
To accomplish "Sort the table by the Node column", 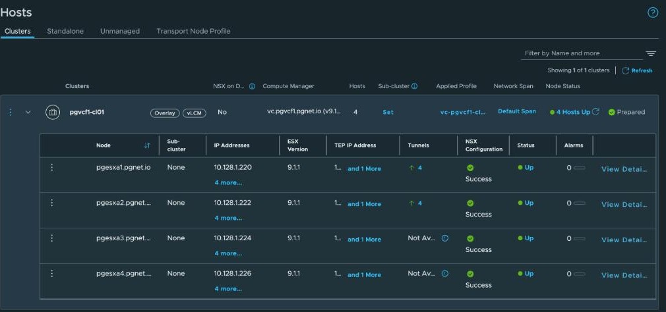I will (x=147, y=145).
